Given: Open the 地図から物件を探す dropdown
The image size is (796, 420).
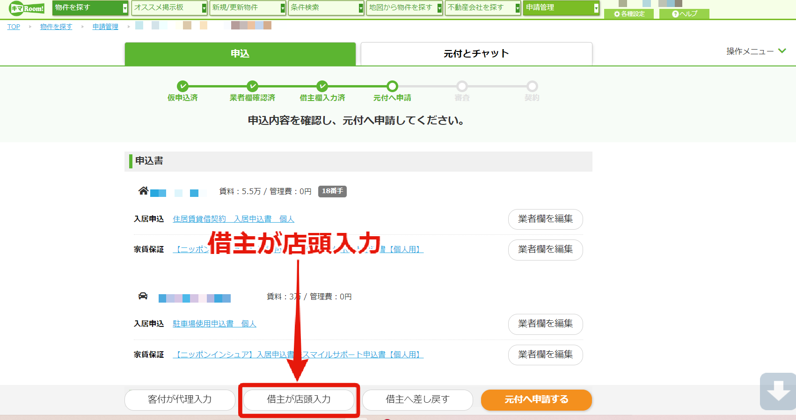Looking at the screenshot, I should coord(404,8).
